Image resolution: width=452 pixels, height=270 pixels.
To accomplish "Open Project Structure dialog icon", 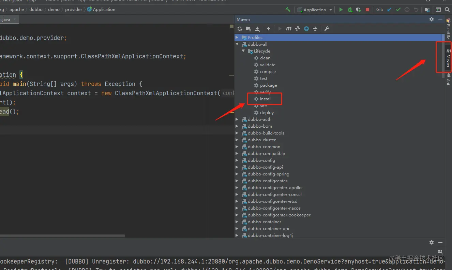I will pos(427,10).
